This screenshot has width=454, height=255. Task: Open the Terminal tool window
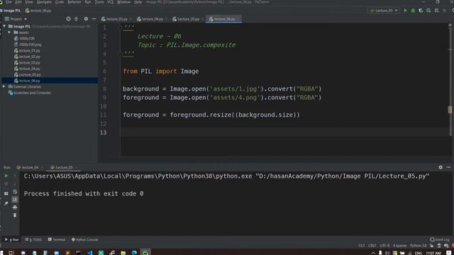[57, 239]
